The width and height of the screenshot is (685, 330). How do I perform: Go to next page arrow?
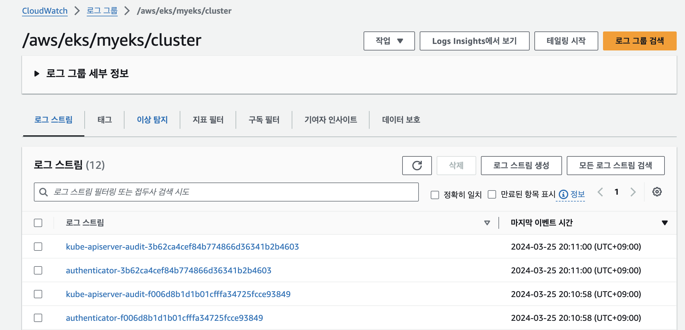coord(633,192)
